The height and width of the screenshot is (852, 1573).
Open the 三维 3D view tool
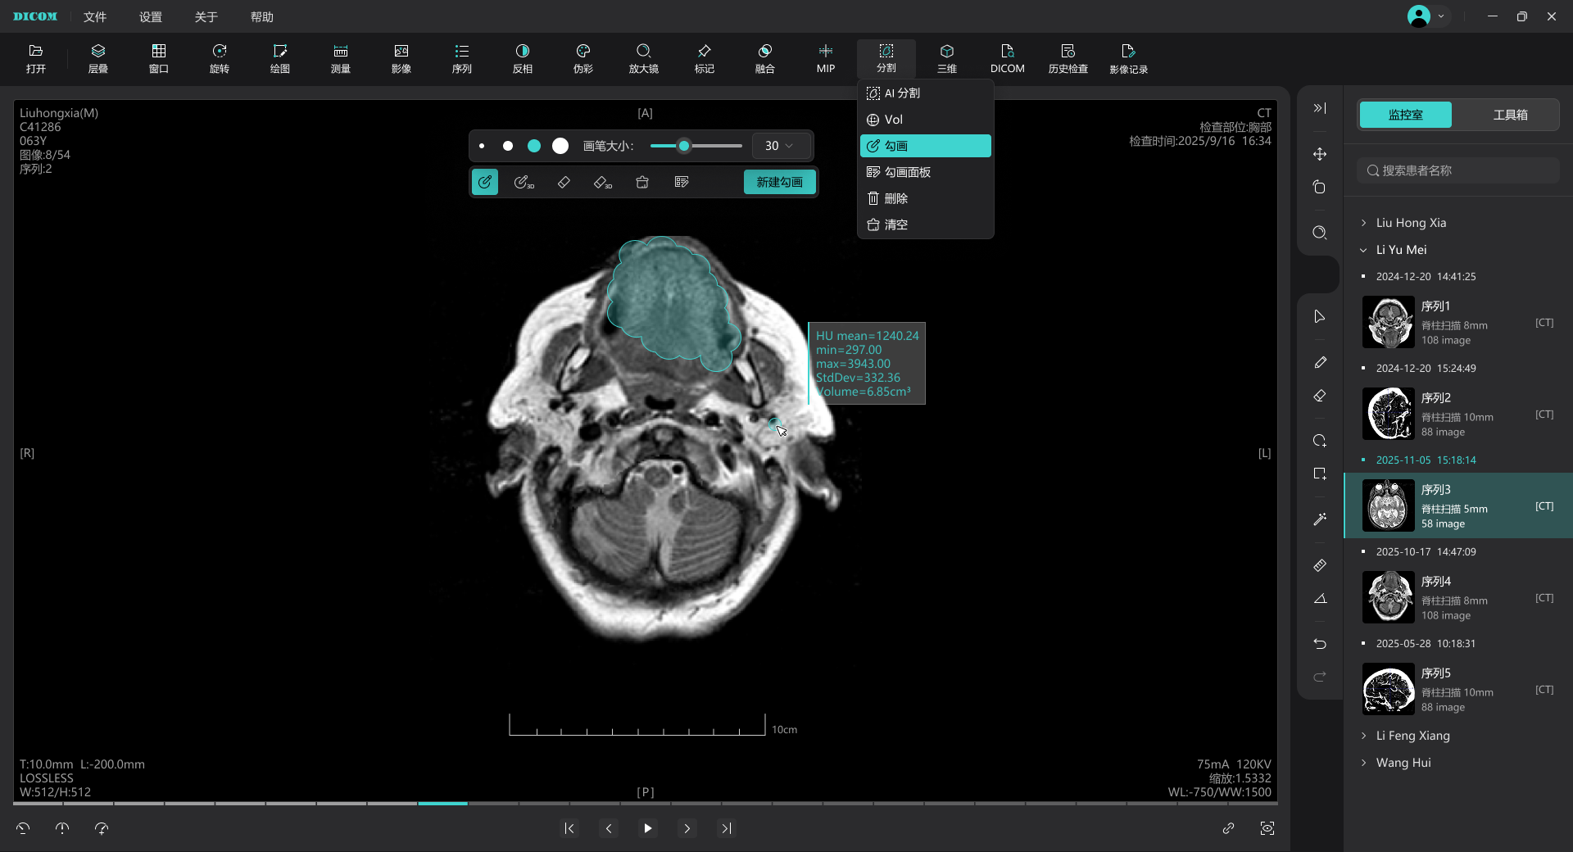click(x=946, y=58)
